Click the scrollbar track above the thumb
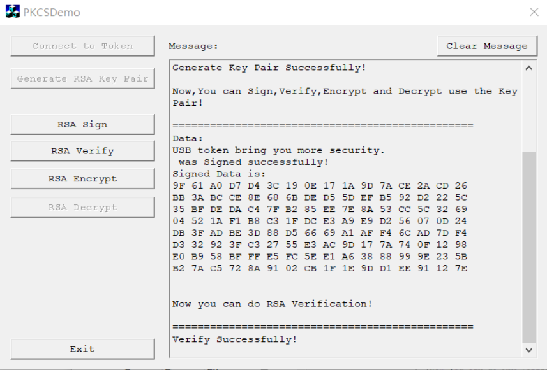 [x=529, y=113]
